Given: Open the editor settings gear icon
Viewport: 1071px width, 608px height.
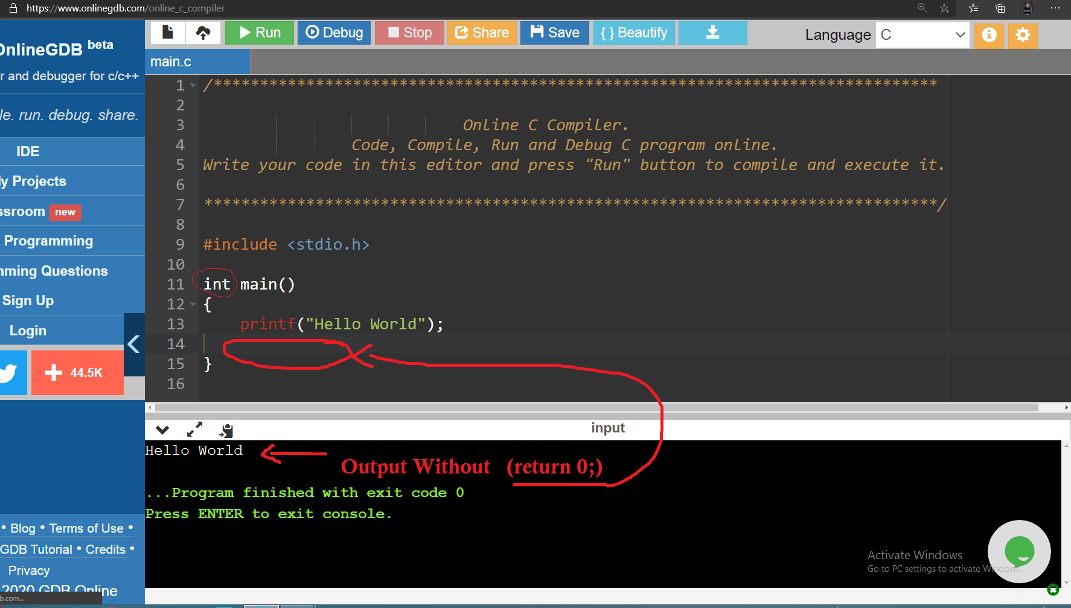Looking at the screenshot, I should point(1022,35).
